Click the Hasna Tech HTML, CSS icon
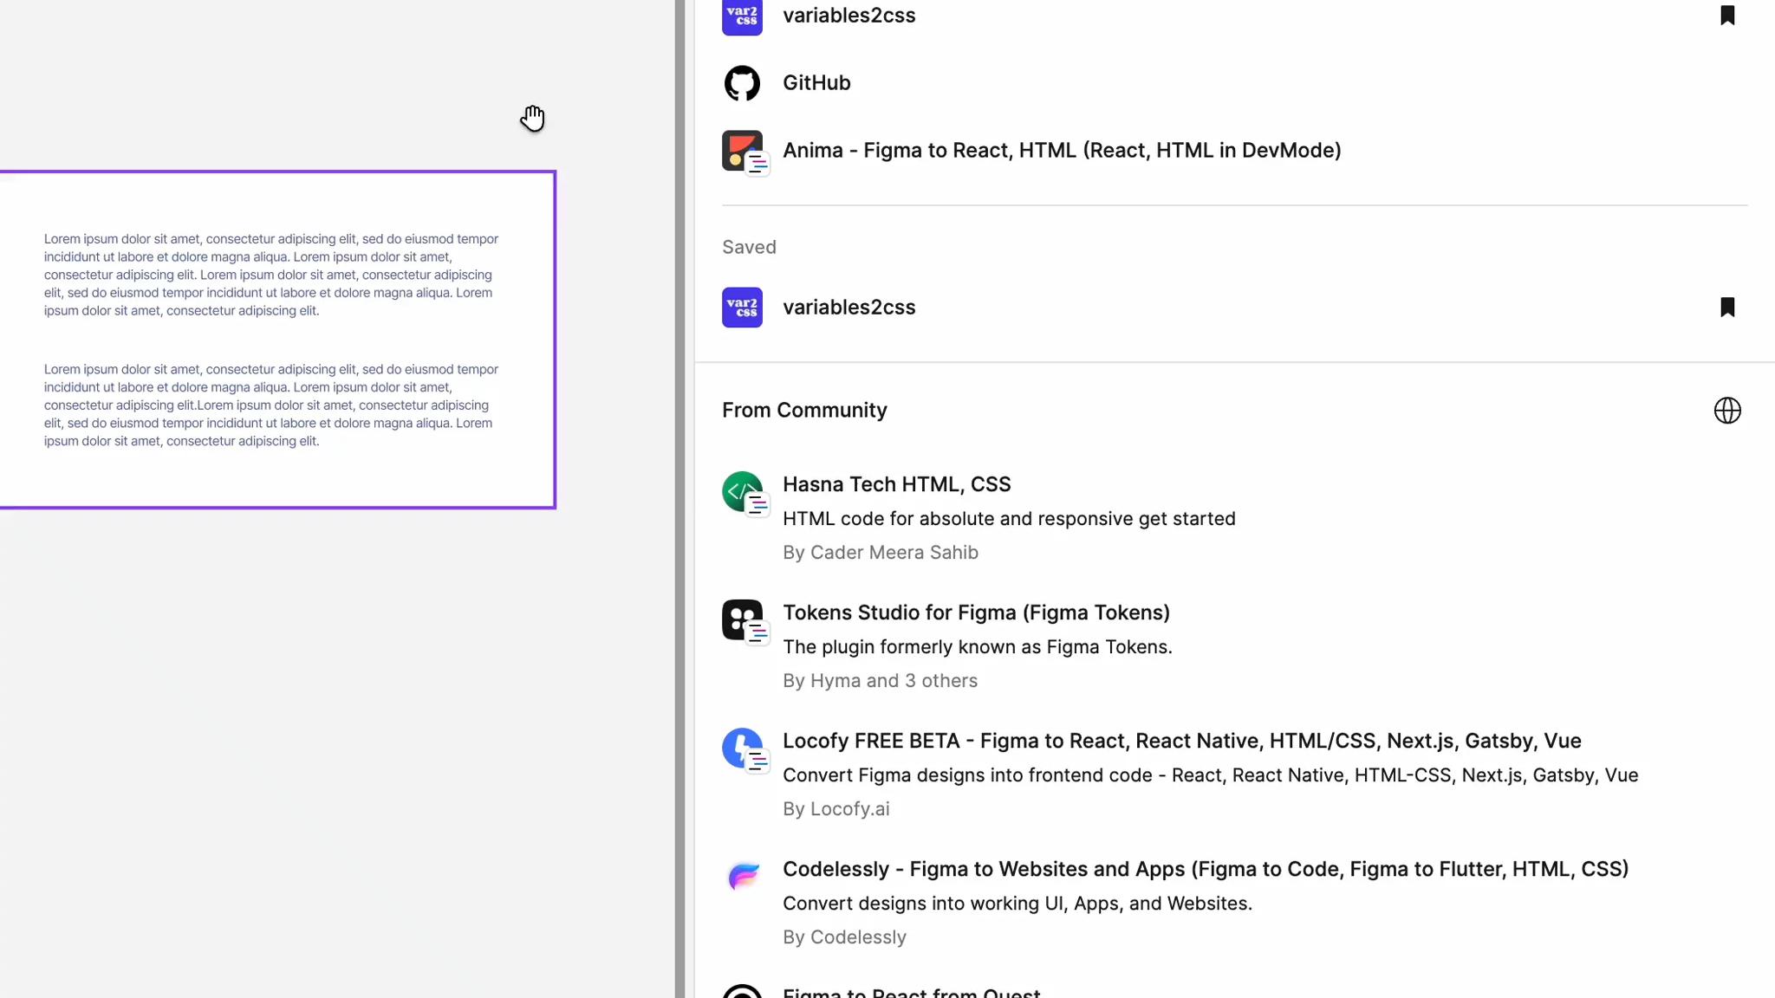The width and height of the screenshot is (1775, 998). 744,493
